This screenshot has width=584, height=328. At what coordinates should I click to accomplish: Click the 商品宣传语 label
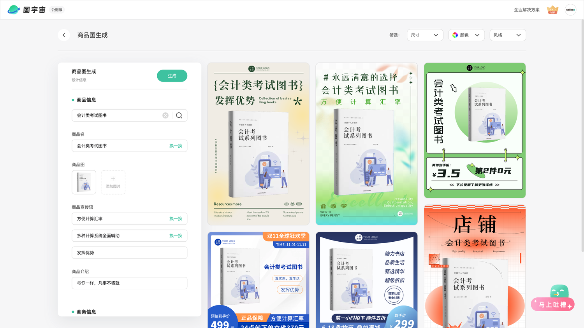82,207
